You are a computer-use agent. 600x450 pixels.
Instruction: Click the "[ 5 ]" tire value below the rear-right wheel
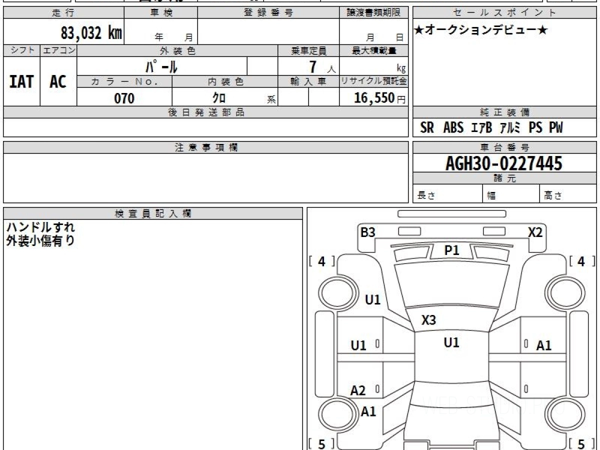pyautogui.click(x=581, y=443)
